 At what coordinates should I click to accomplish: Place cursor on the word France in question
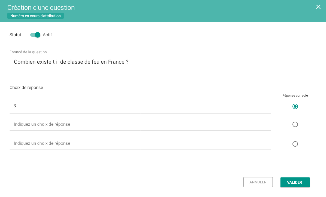coord(116,62)
